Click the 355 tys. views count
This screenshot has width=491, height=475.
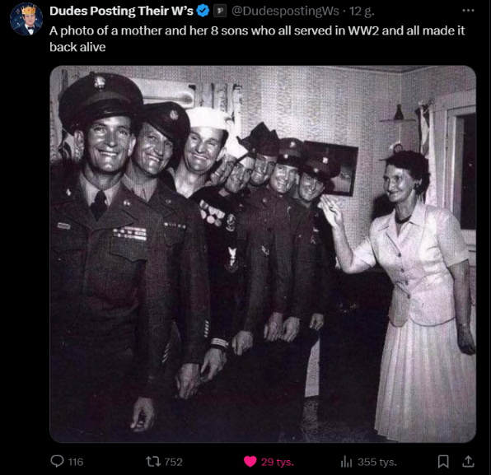click(377, 462)
